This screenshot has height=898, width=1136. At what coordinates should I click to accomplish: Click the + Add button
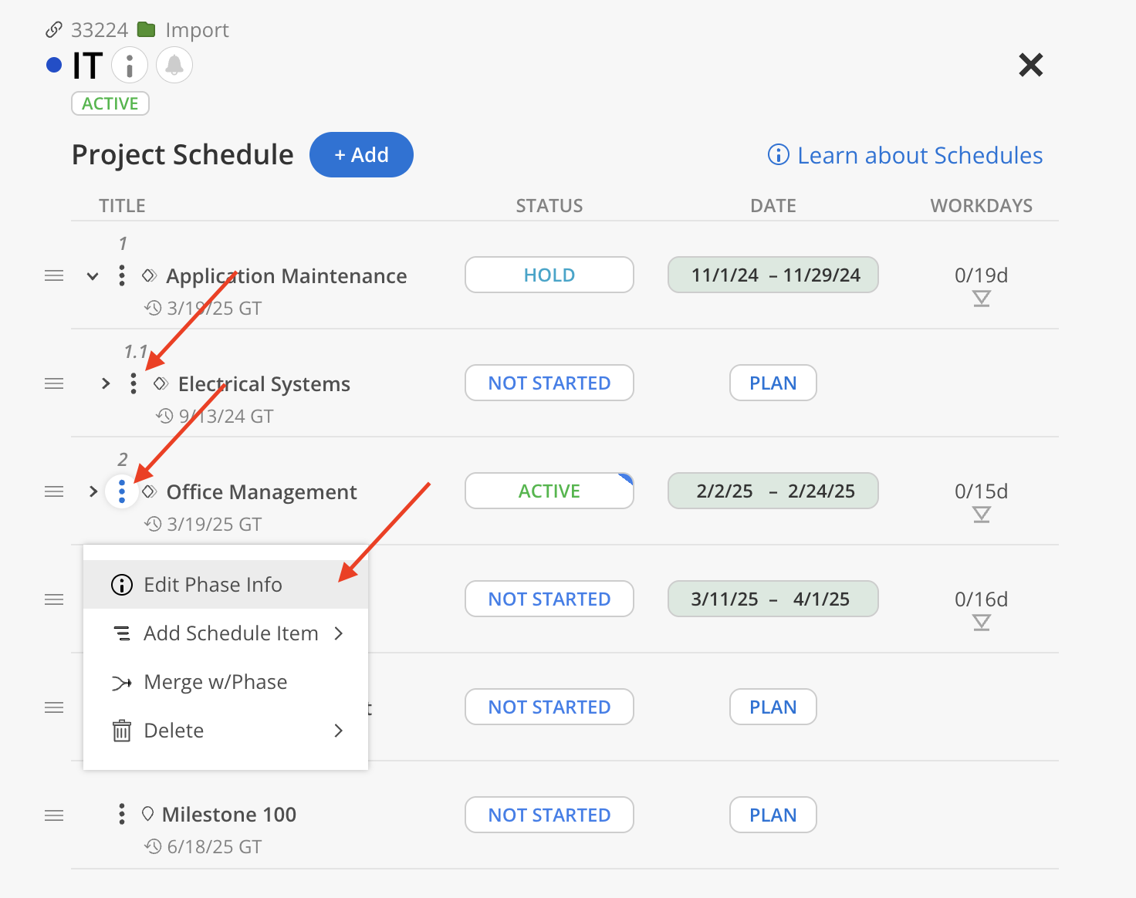point(361,155)
